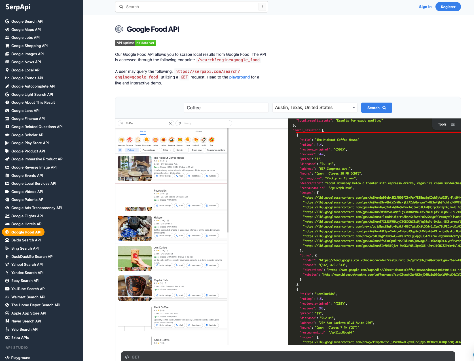The height and width of the screenshot is (361, 474).
Task: Click Order pickup for The Hideout Coffee House
Action: click(164, 176)
